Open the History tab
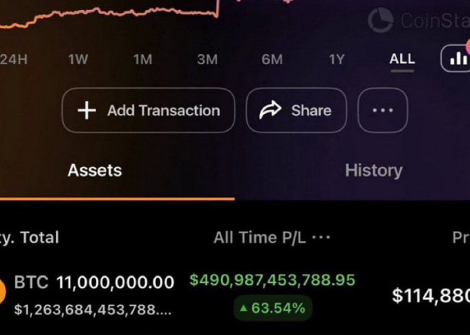This screenshot has width=470, height=335. [373, 170]
